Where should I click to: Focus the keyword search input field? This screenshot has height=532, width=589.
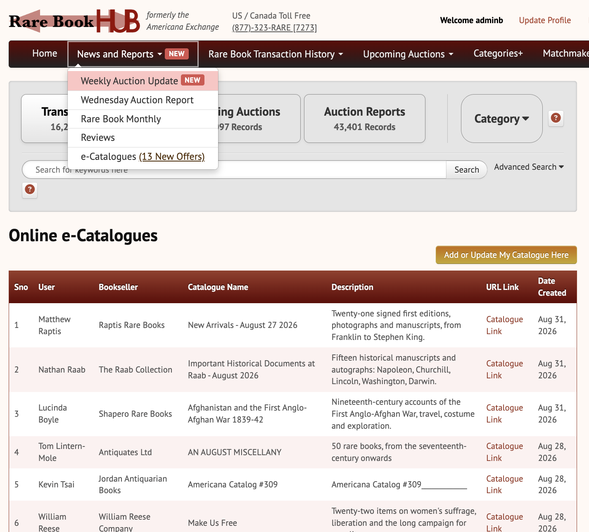(x=234, y=170)
